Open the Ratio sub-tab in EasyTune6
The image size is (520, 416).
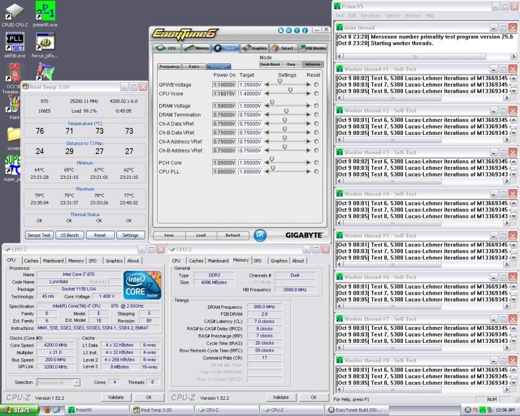[x=194, y=66]
